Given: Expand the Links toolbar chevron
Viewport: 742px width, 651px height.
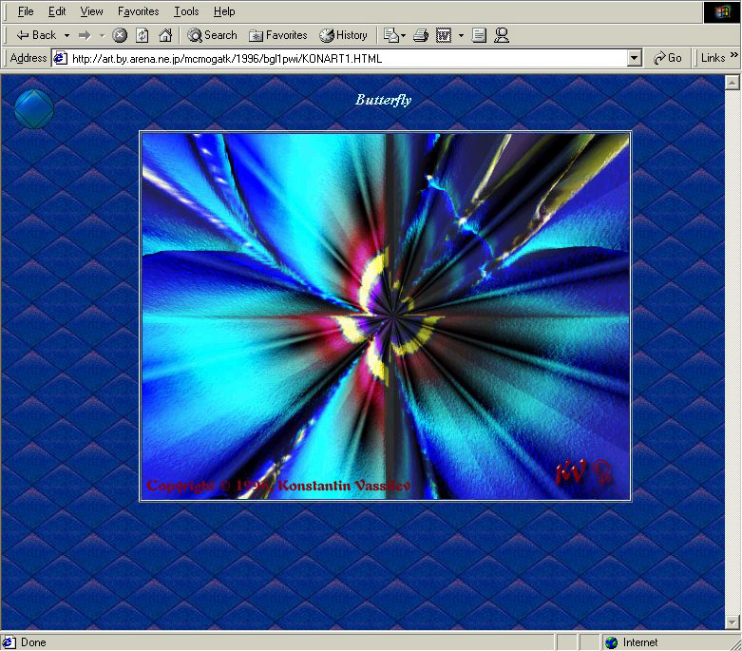Looking at the screenshot, I should coord(733,55).
